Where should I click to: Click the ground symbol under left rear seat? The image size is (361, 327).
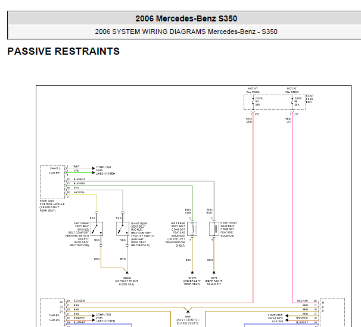192,273
